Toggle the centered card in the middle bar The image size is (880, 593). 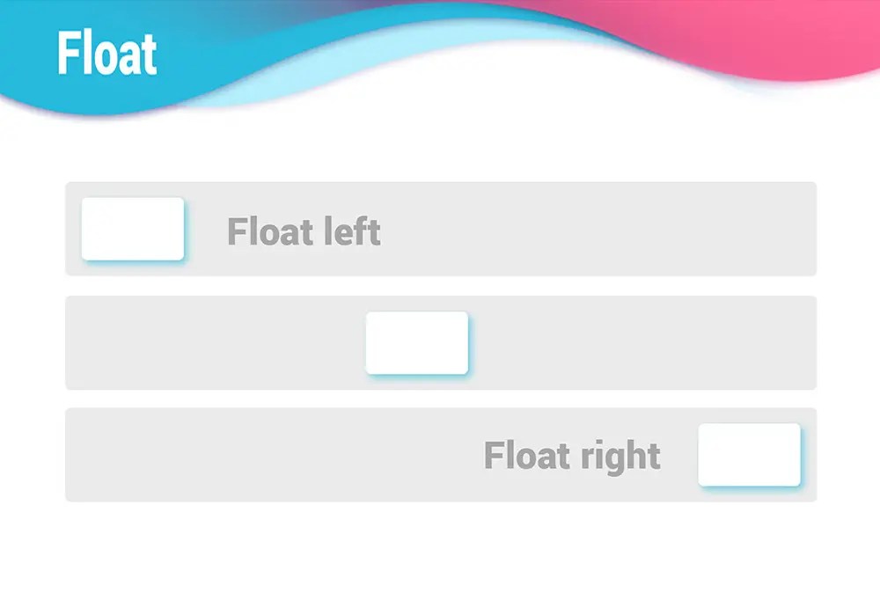pyautogui.click(x=417, y=342)
